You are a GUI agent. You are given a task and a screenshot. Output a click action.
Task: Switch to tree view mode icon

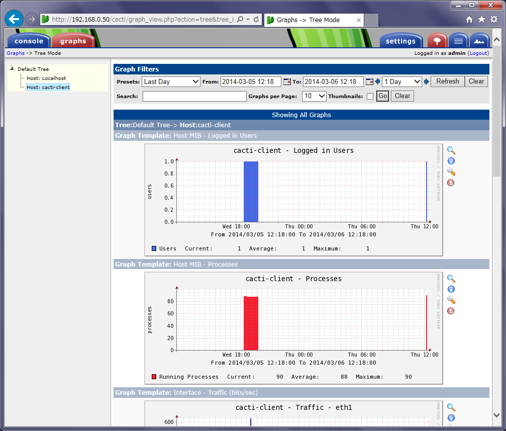pos(437,41)
